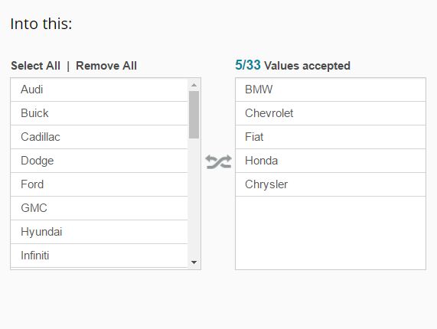Choose GMC from the available list
Screen dimensions: 437x329
click(x=99, y=208)
